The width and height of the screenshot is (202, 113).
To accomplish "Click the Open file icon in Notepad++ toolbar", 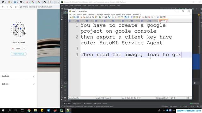I will tap(72, 17).
